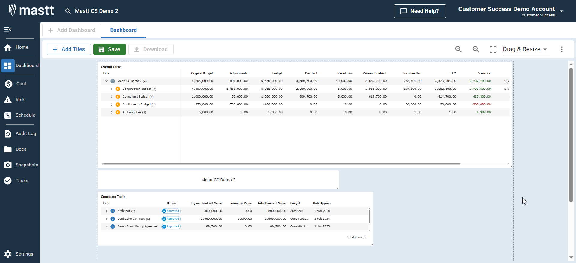
Task: Click the Approved status of Contractor Contract
Action: (171, 219)
